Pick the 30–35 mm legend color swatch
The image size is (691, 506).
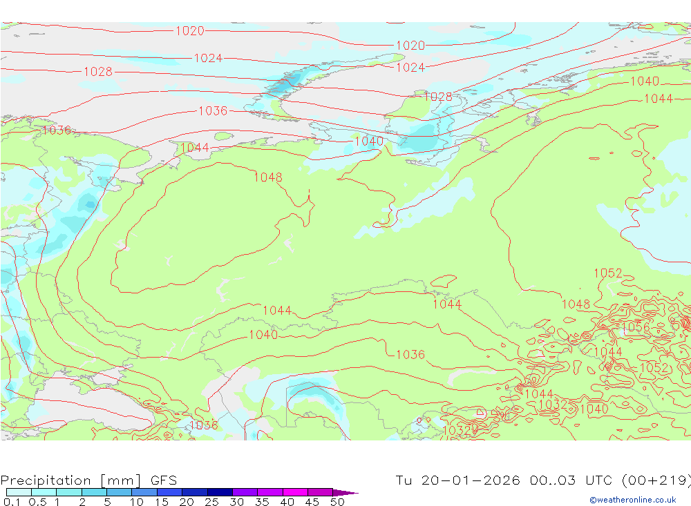(x=245, y=492)
